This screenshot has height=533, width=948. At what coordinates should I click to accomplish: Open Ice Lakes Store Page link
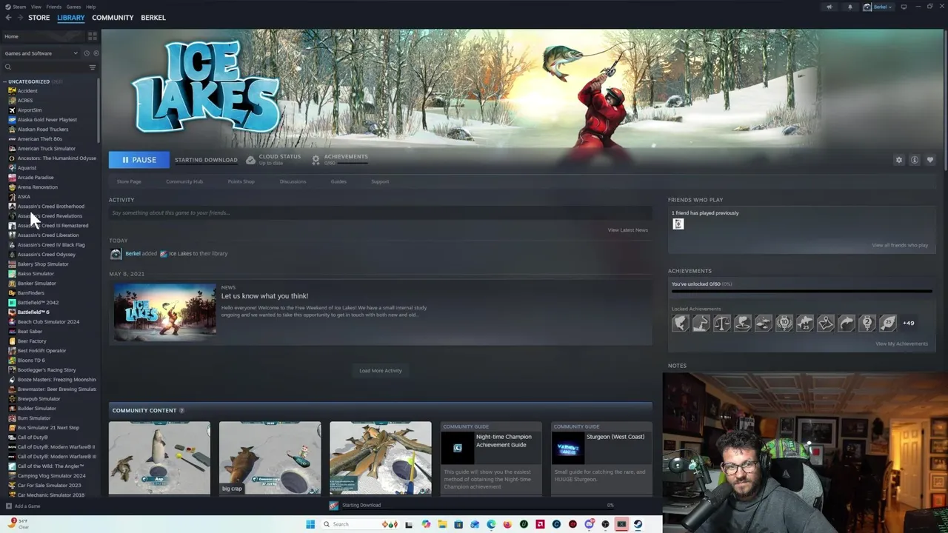[x=129, y=181]
